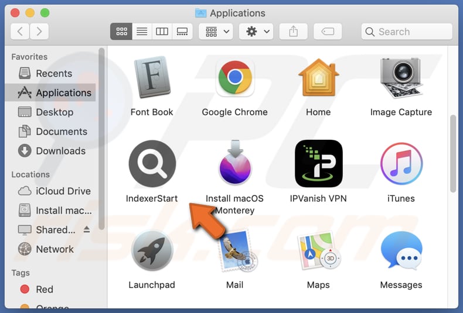
Task: Select the IndexerStart magnifier app icon
Action: coord(152,164)
